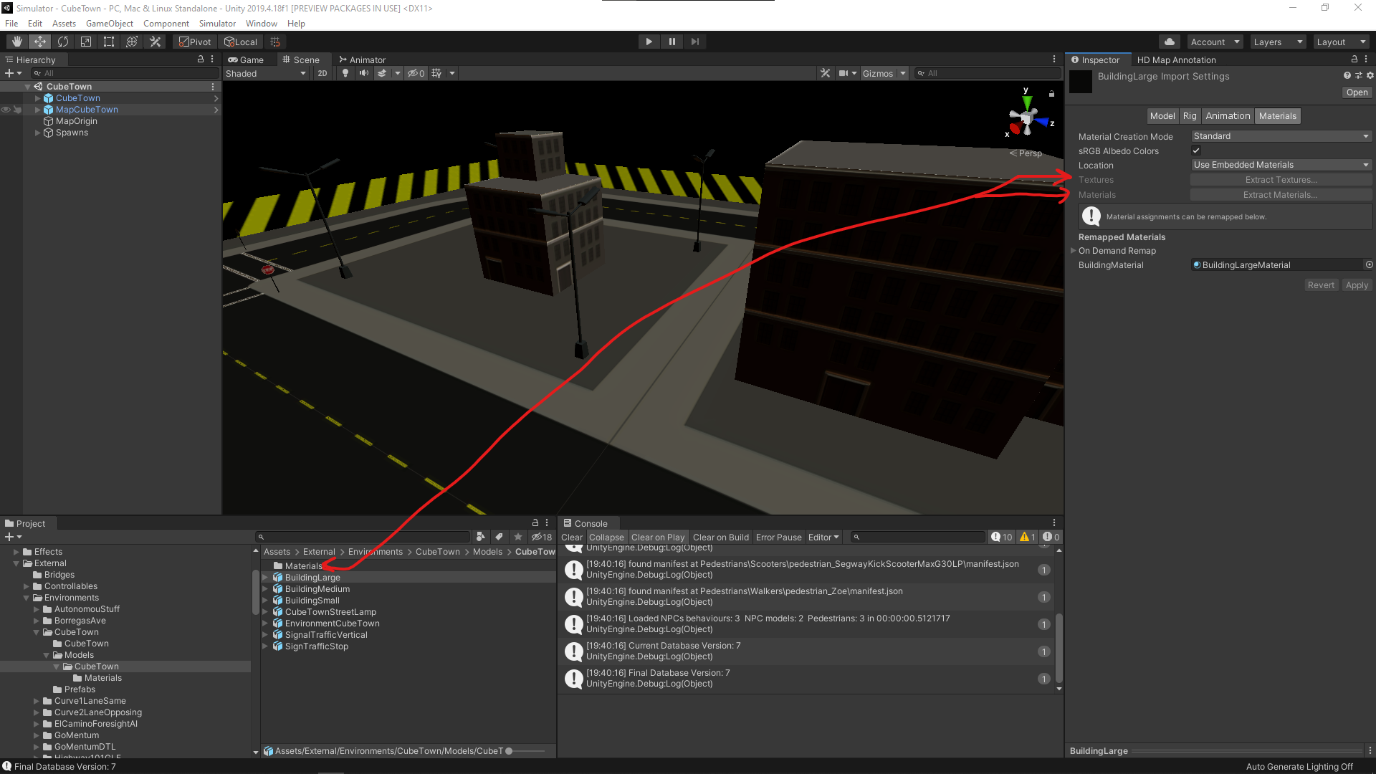Select the Scale tool
1376x774 pixels.
(x=85, y=41)
